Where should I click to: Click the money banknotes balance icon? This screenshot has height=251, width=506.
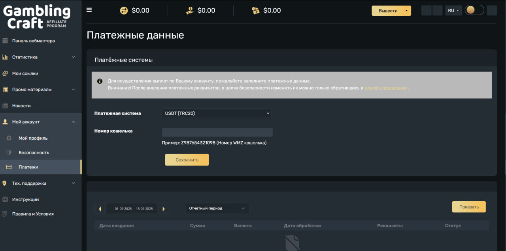(x=256, y=11)
